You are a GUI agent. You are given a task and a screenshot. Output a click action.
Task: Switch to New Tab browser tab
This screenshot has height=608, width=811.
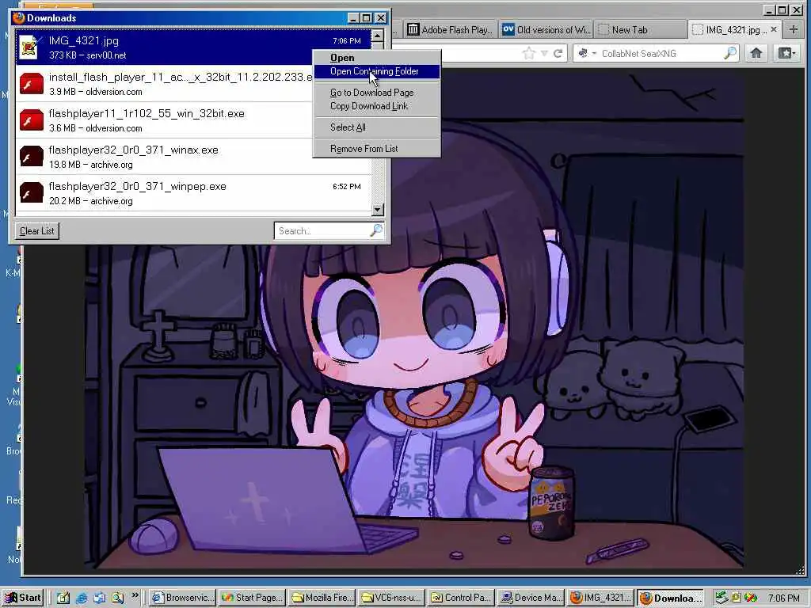[x=640, y=30]
